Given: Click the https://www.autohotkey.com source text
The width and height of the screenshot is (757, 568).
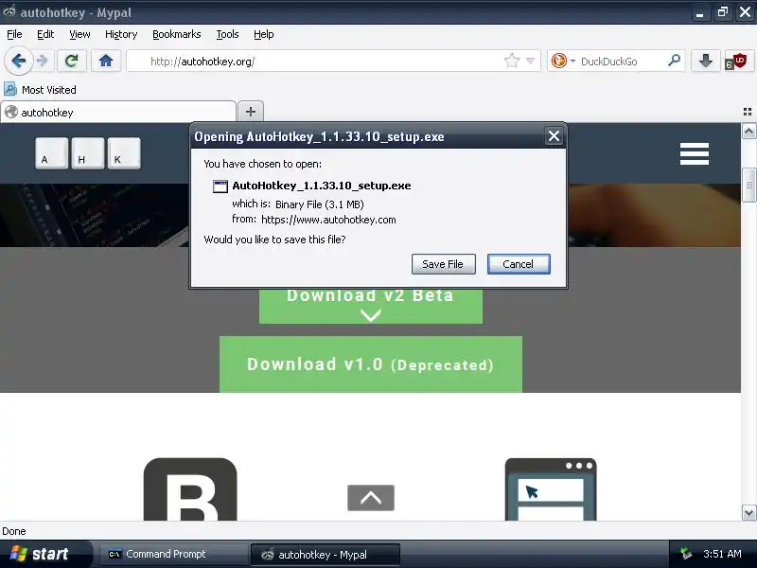Looking at the screenshot, I should [x=328, y=220].
